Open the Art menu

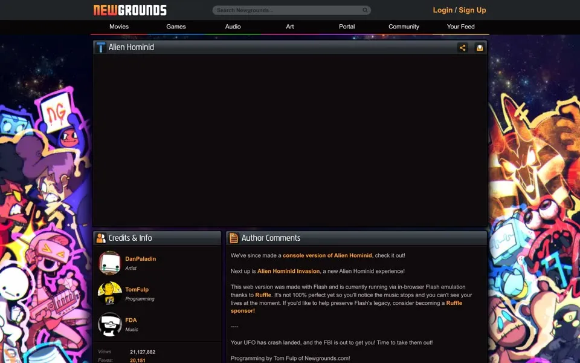click(x=289, y=27)
